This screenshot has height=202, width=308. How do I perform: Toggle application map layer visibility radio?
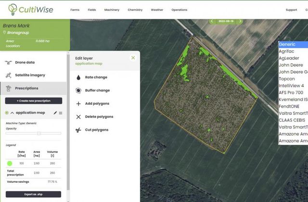click(7, 113)
